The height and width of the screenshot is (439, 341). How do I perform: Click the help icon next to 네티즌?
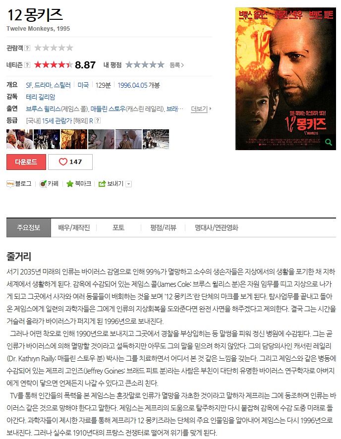pyautogui.click(x=27, y=65)
